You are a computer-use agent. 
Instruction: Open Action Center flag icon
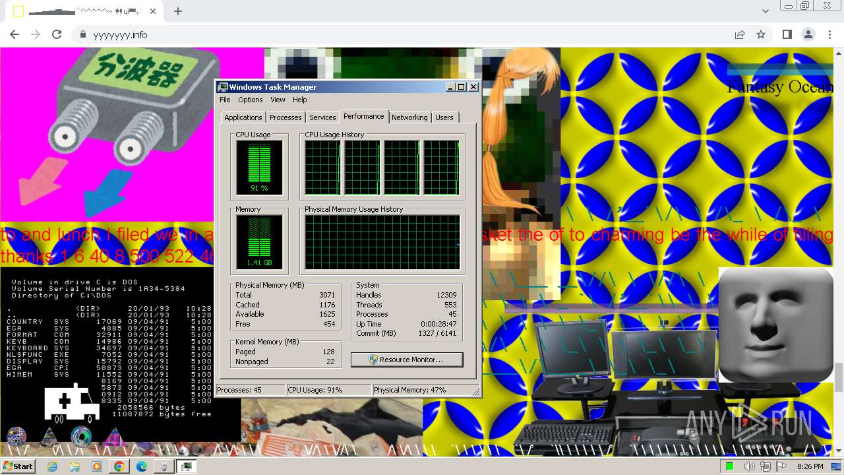click(x=781, y=466)
